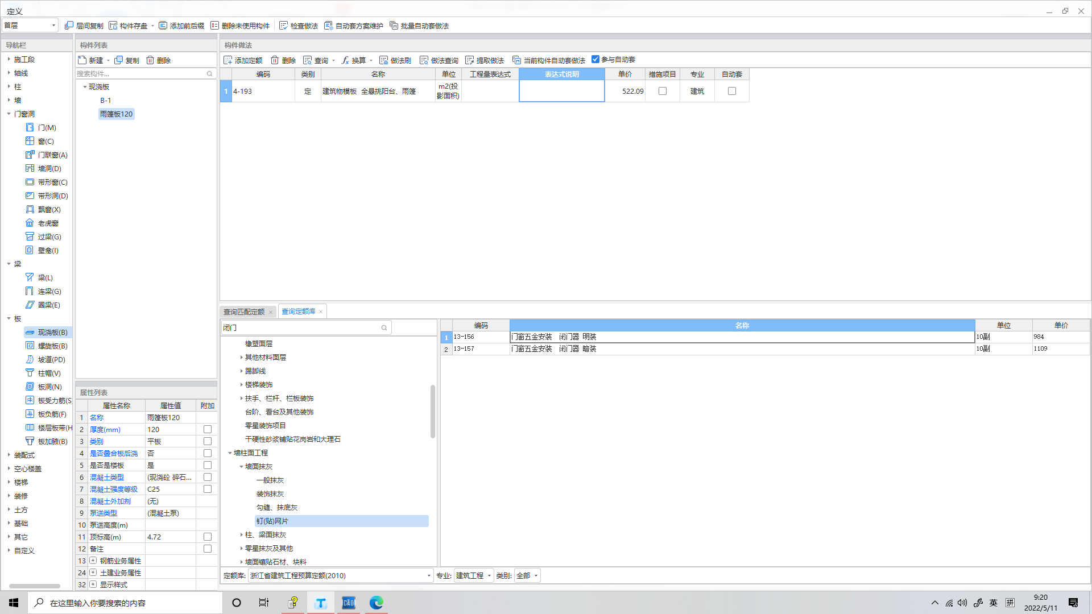Expand 楼梯装饰 quota category
The image size is (1092, 614).
click(x=241, y=385)
